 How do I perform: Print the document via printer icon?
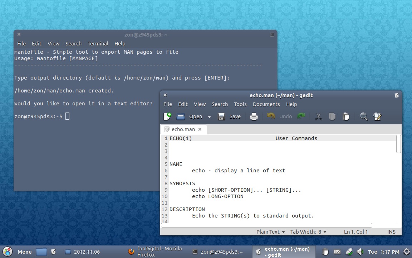pyautogui.click(x=254, y=116)
